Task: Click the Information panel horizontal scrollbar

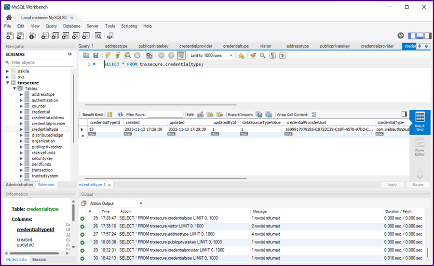Action: click(x=34, y=253)
